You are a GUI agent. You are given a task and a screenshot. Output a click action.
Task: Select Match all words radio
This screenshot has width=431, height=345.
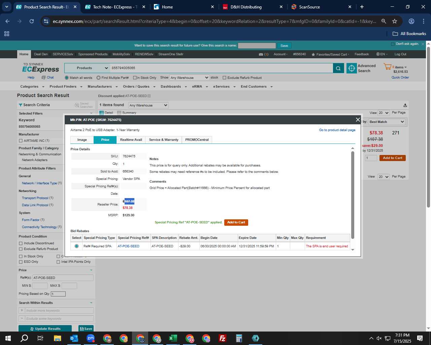[x=67, y=78]
